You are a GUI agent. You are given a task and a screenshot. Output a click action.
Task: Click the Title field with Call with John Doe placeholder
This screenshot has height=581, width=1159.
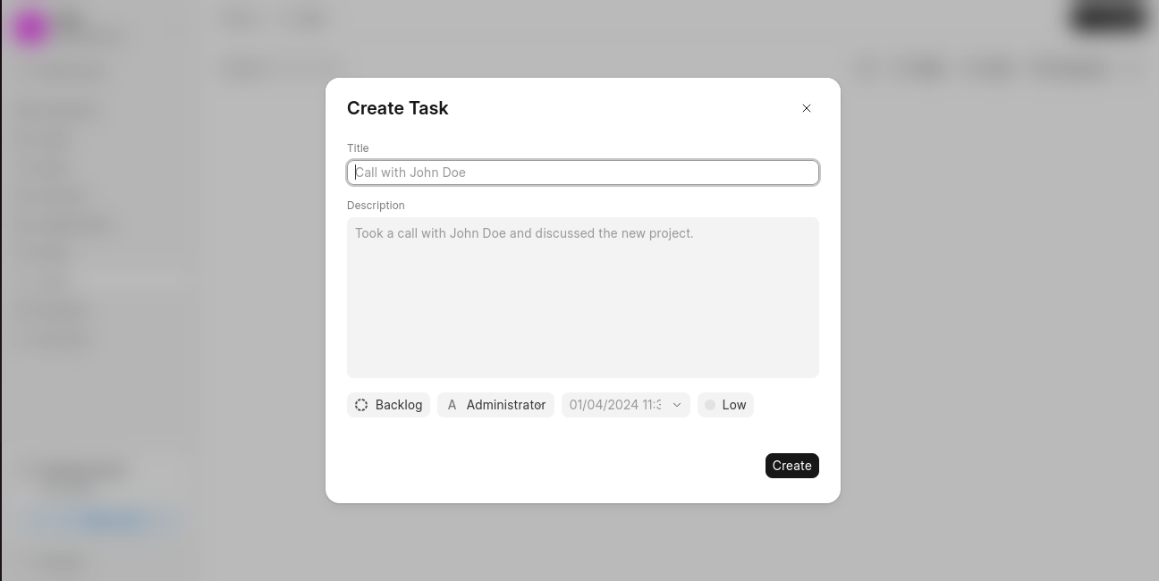583,172
